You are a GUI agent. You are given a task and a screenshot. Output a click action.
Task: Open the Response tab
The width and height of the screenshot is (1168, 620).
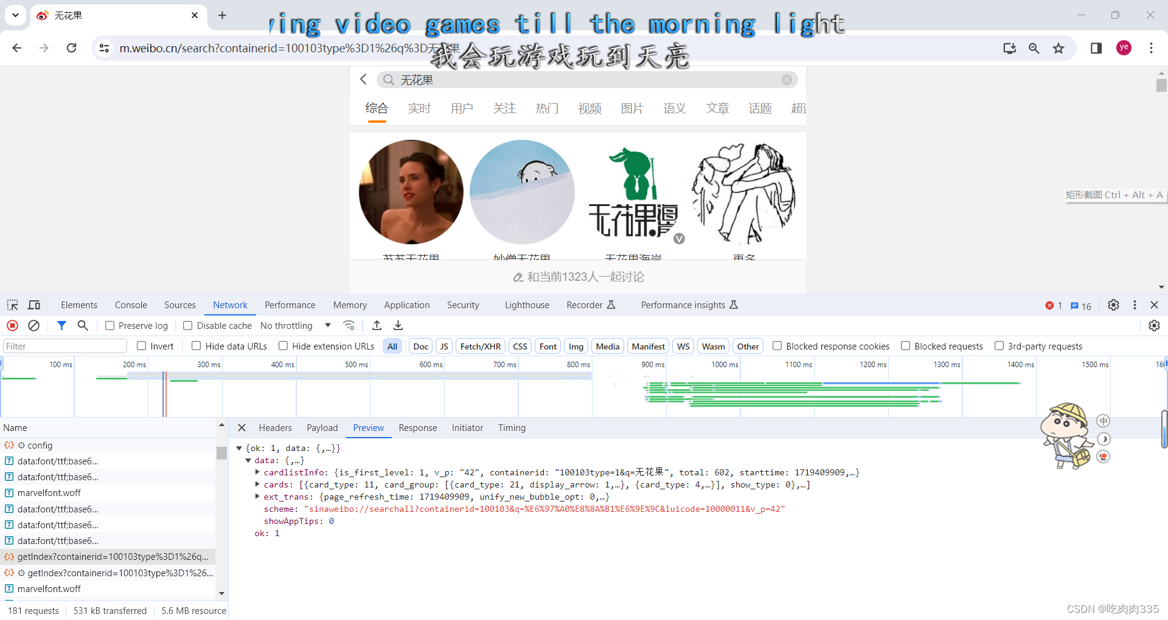[x=418, y=428]
